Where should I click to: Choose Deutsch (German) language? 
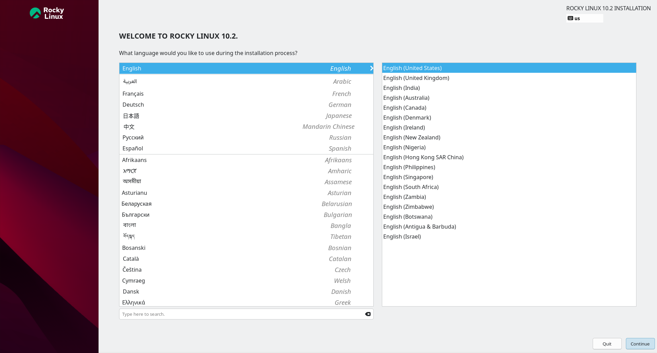click(x=246, y=105)
